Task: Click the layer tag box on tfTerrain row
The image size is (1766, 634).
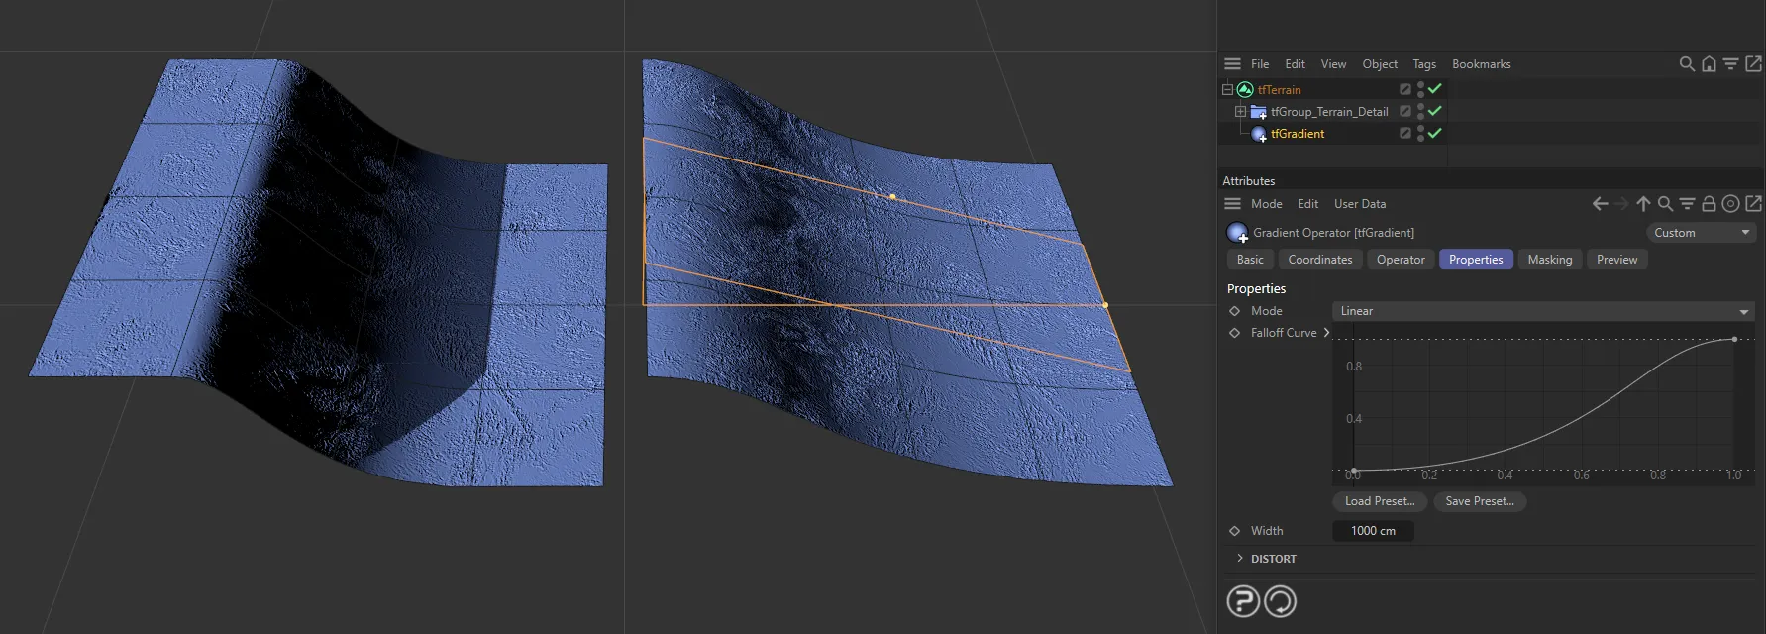Action: (x=1404, y=89)
